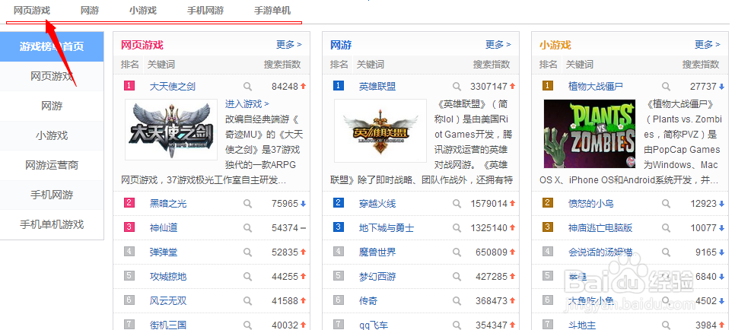Click the search magnifier beside 大天使之剑
The width and height of the screenshot is (735, 330).
(x=247, y=87)
